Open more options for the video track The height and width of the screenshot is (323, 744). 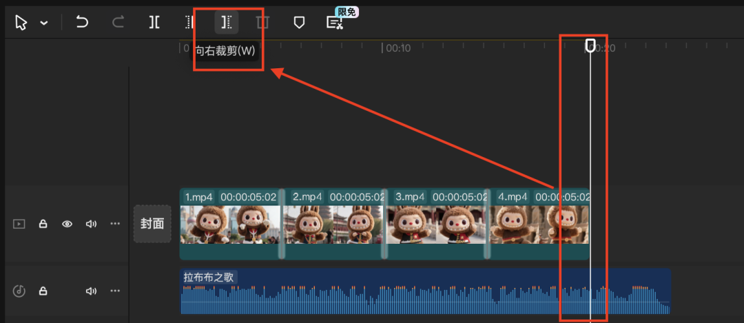pos(115,224)
